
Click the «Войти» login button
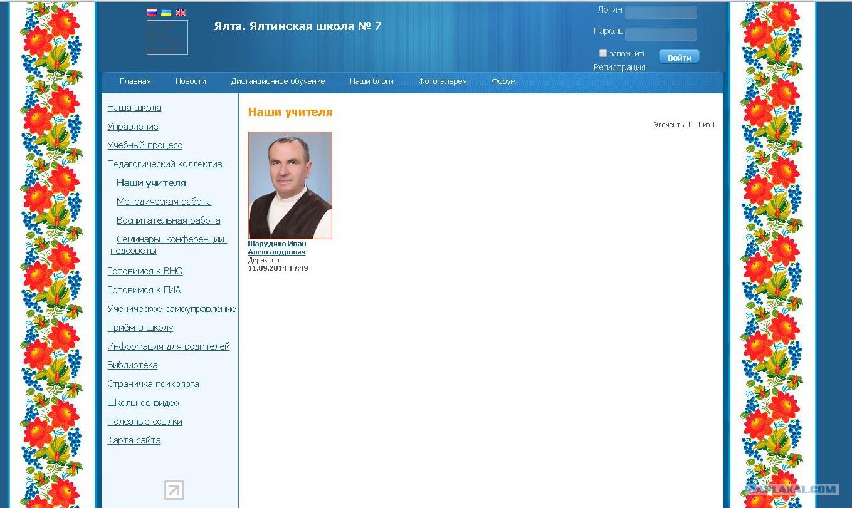679,57
